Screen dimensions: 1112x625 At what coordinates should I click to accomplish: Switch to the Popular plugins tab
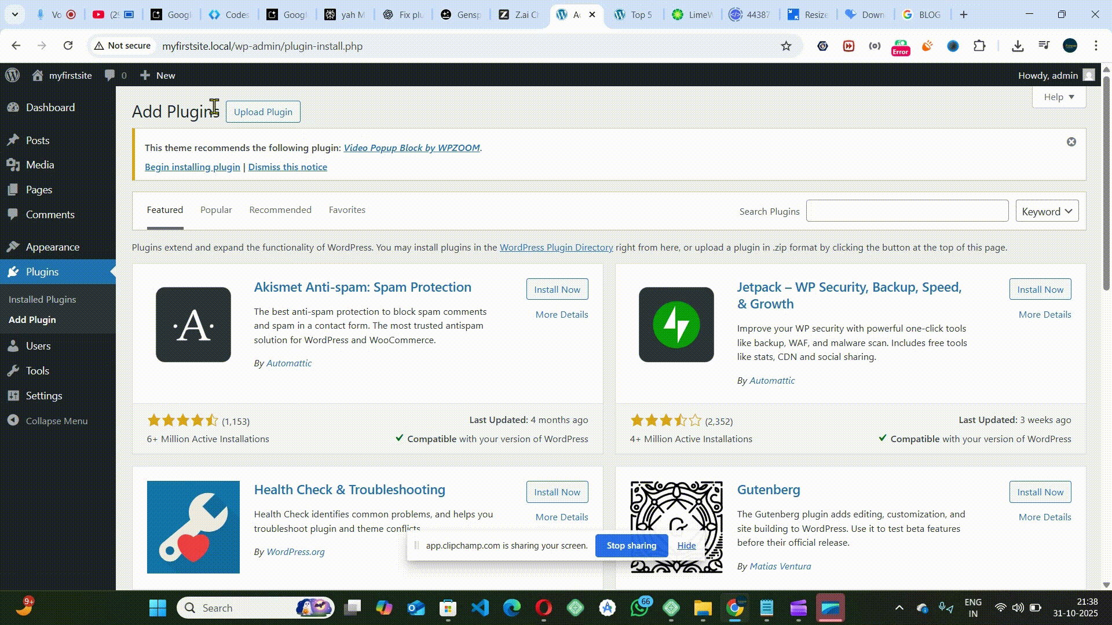[216, 210]
